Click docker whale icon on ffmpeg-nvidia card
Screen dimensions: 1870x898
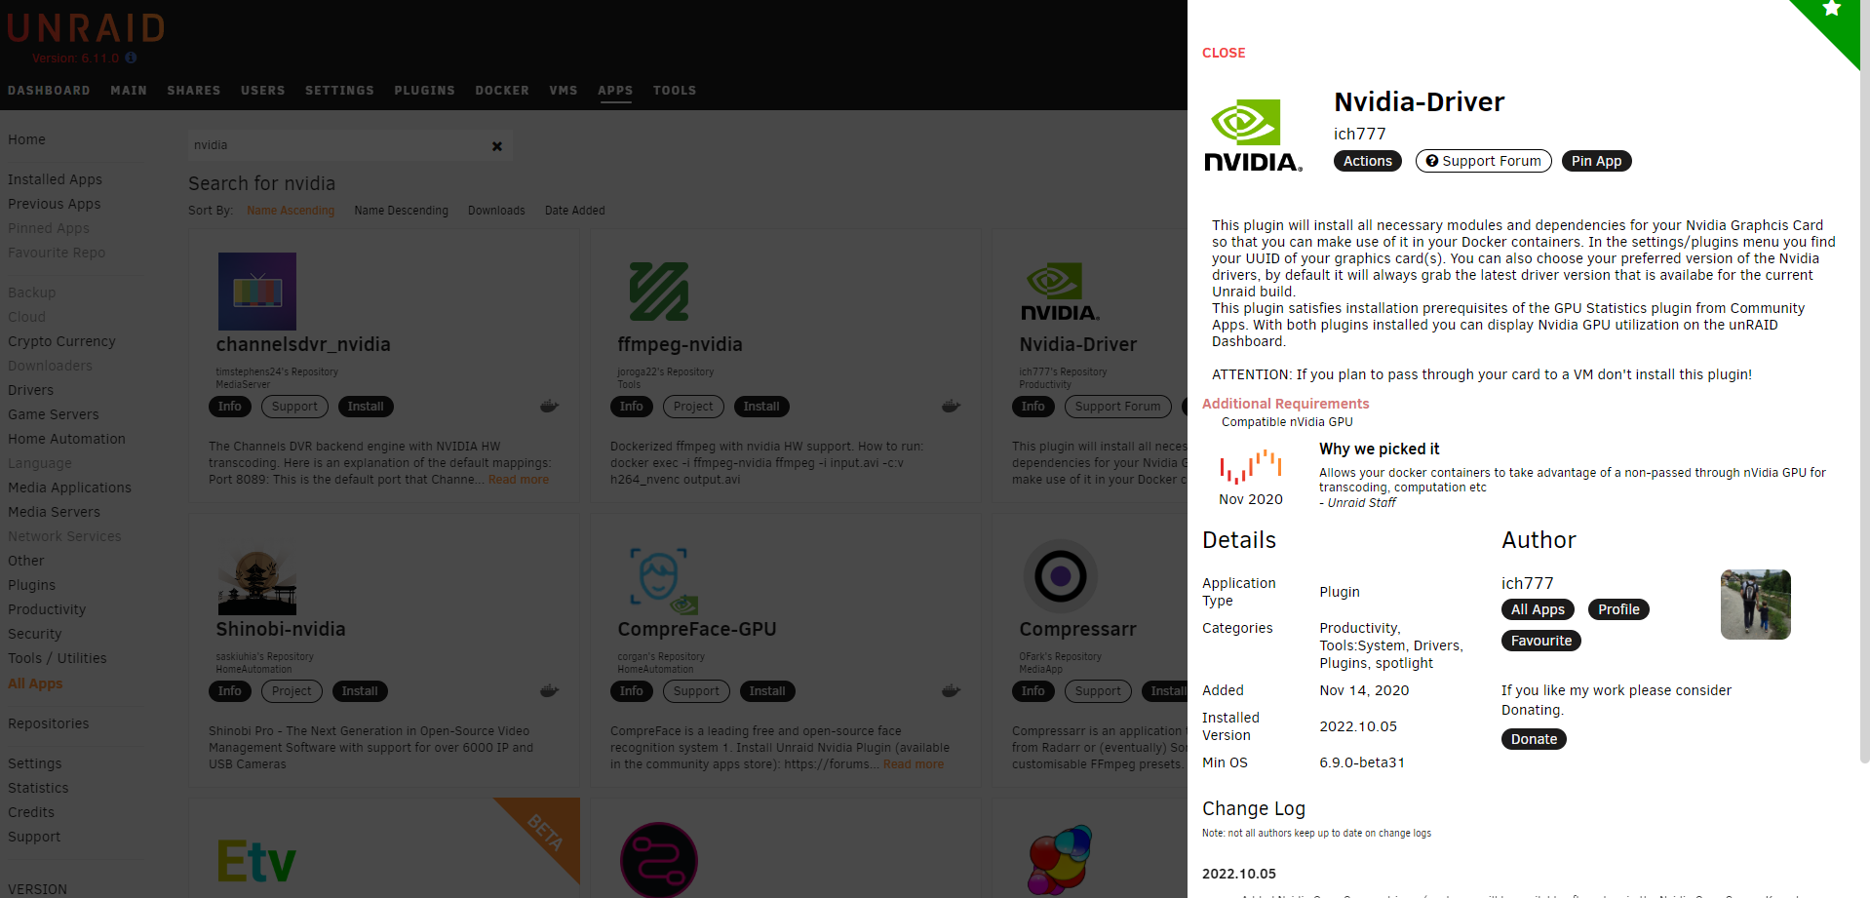click(952, 406)
